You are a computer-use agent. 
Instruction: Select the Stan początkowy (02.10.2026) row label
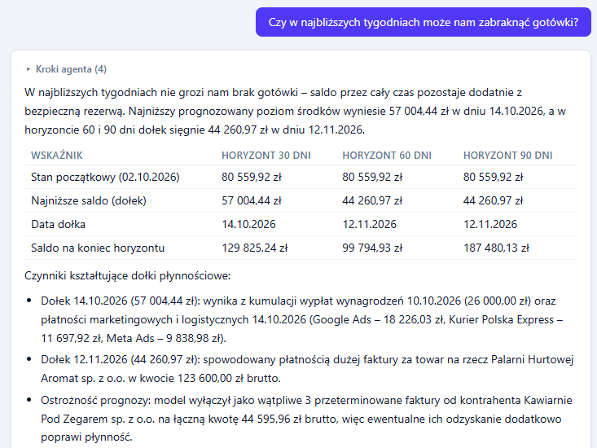point(105,177)
